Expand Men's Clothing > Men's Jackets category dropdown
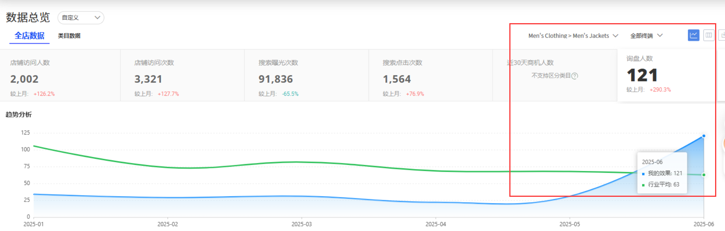The width and height of the screenshot is (725, 231). pos(573,36)
